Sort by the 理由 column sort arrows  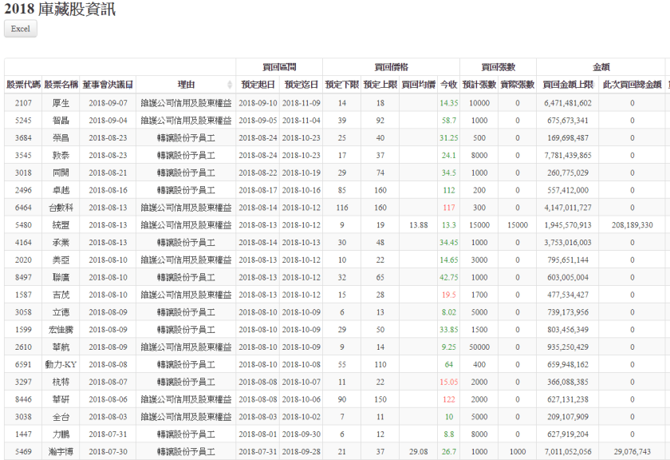tap(231, 85)
